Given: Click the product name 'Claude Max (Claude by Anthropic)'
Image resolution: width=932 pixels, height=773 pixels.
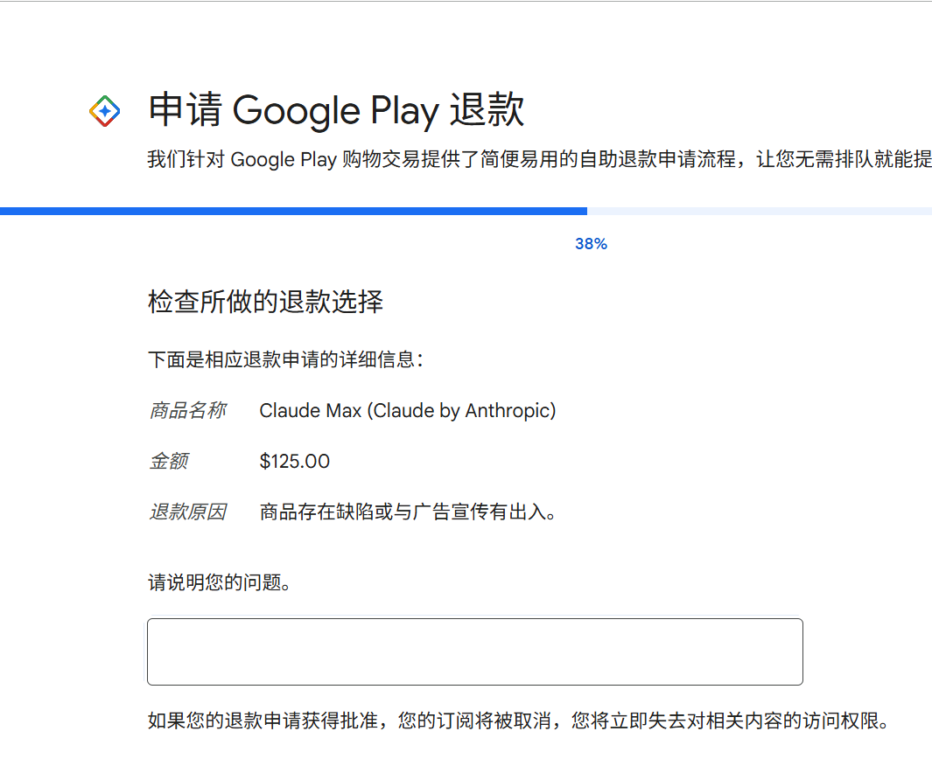Looking at the screenshot, I should click(408, 411).
